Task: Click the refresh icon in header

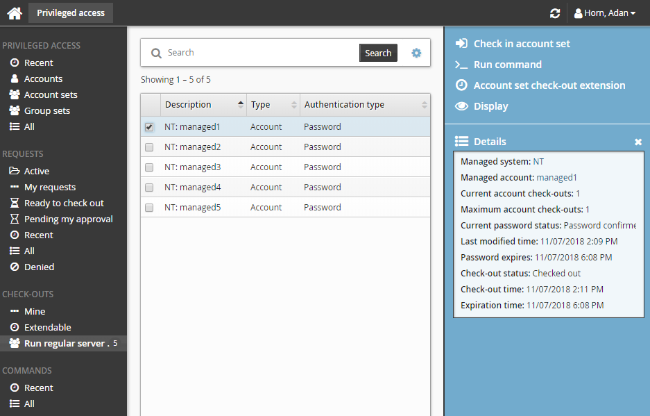Action: point(554,13)
